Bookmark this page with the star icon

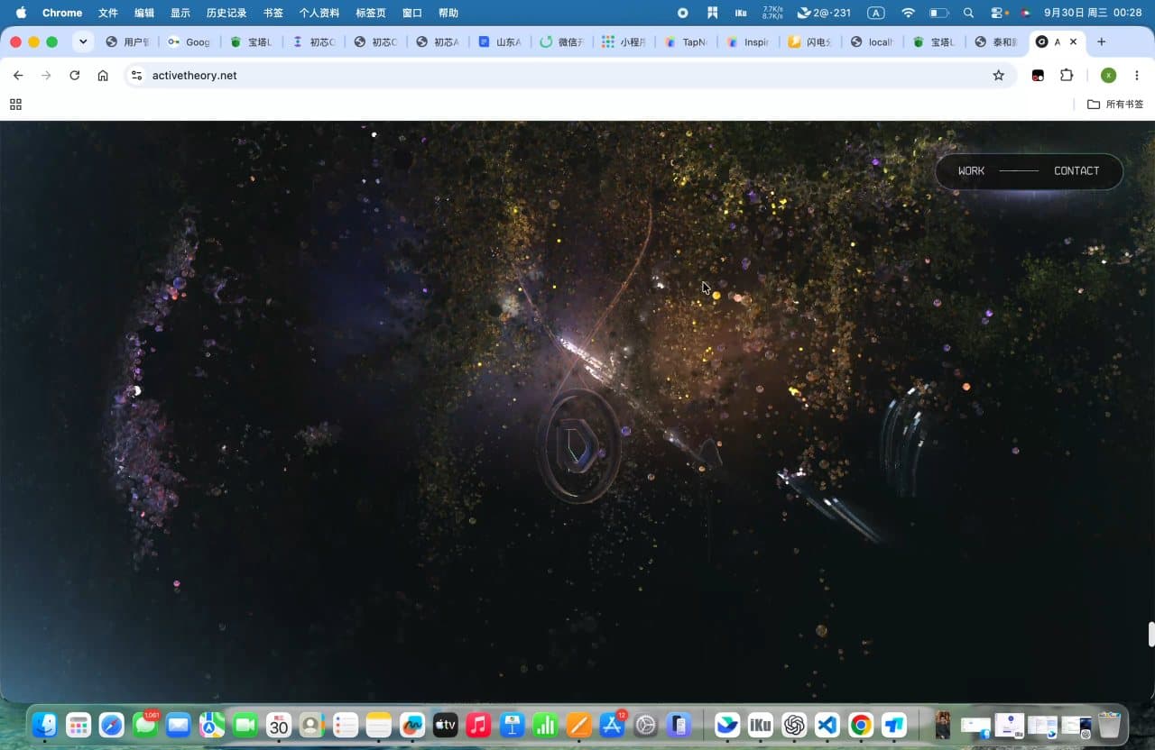(x=998, y=76)
